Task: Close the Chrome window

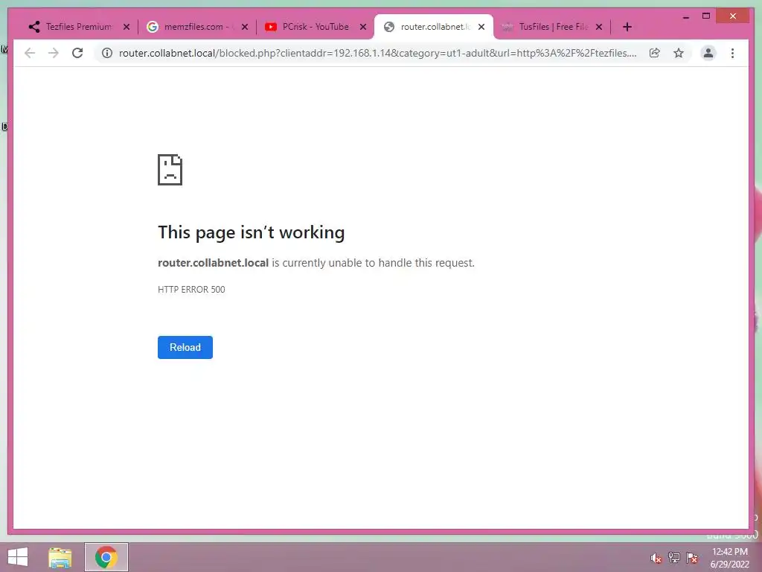Action: click(x=733, y=16)
